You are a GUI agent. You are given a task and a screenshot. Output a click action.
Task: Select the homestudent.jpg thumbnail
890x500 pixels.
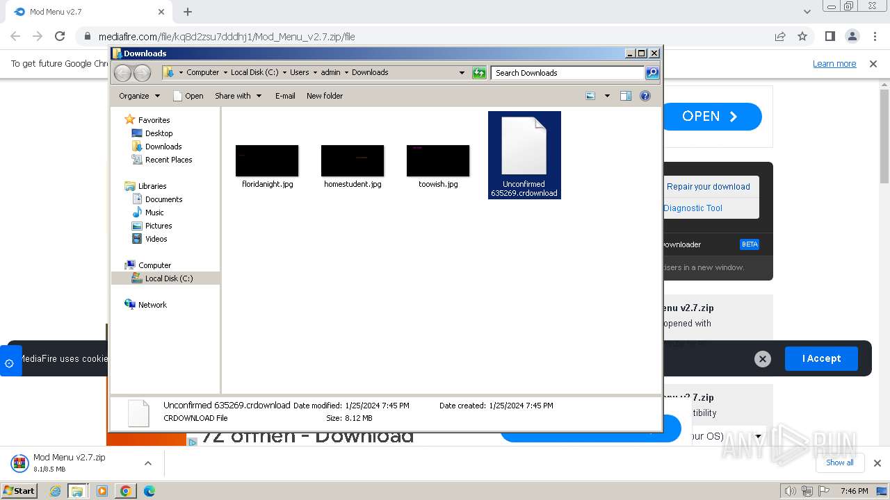click(353, 160)
